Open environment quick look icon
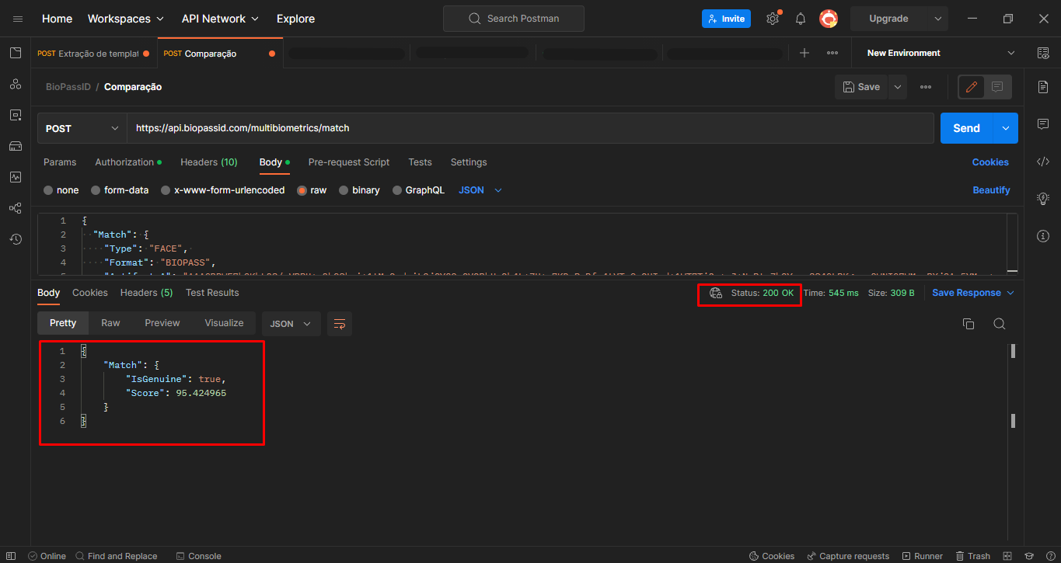 [x=1043, y=53]
